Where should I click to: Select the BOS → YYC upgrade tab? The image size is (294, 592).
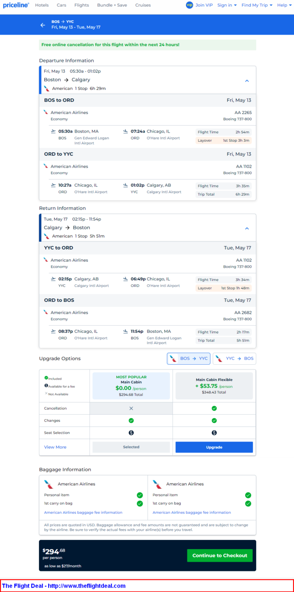tap(189, 359)
